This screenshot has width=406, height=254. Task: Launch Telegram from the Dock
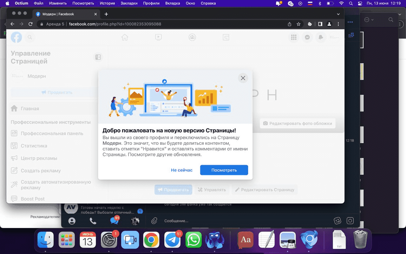(172, 240)
